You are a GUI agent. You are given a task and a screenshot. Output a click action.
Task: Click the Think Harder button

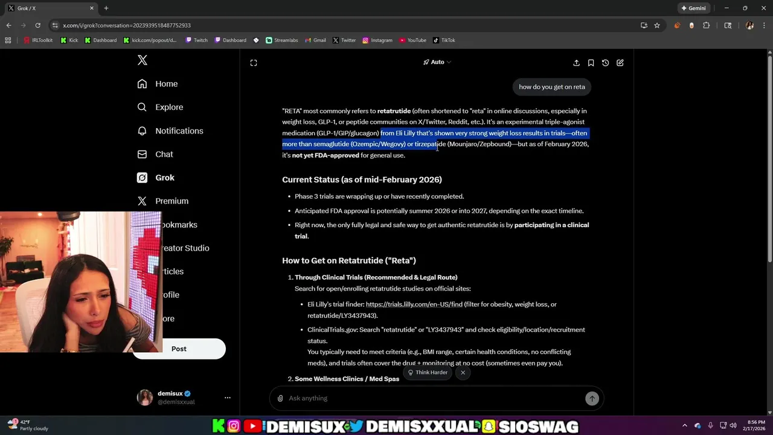[x=428, y=372]
